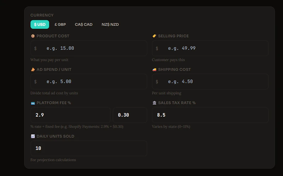The width and height of the screenshot is (283, 176).
Task: Click the Product Cost input field
Action: click(x=89, y=48)
